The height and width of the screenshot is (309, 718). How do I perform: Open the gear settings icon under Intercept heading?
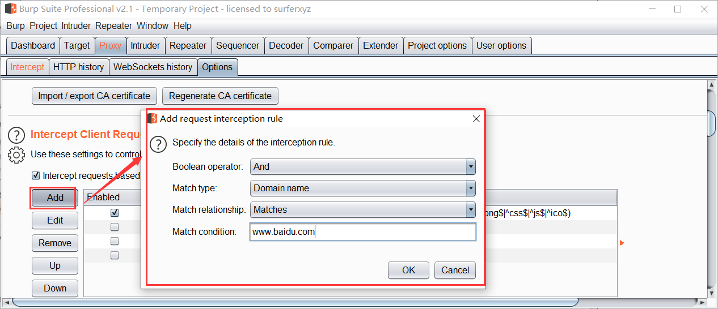point(17,154)
